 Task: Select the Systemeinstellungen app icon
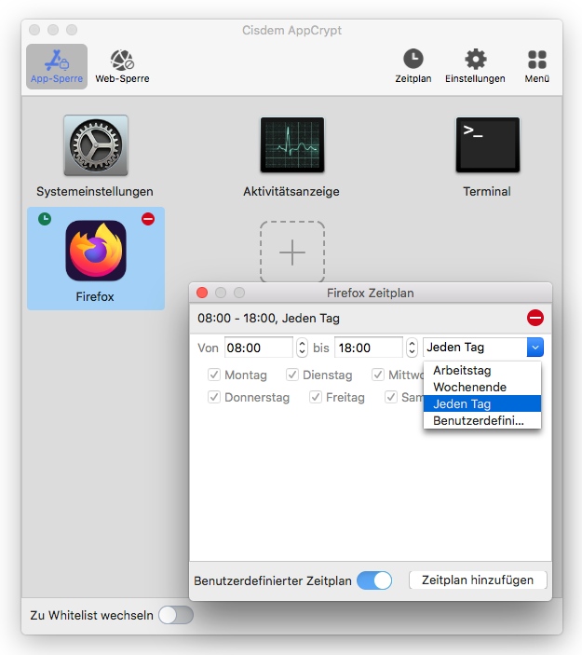pos(95,146)
